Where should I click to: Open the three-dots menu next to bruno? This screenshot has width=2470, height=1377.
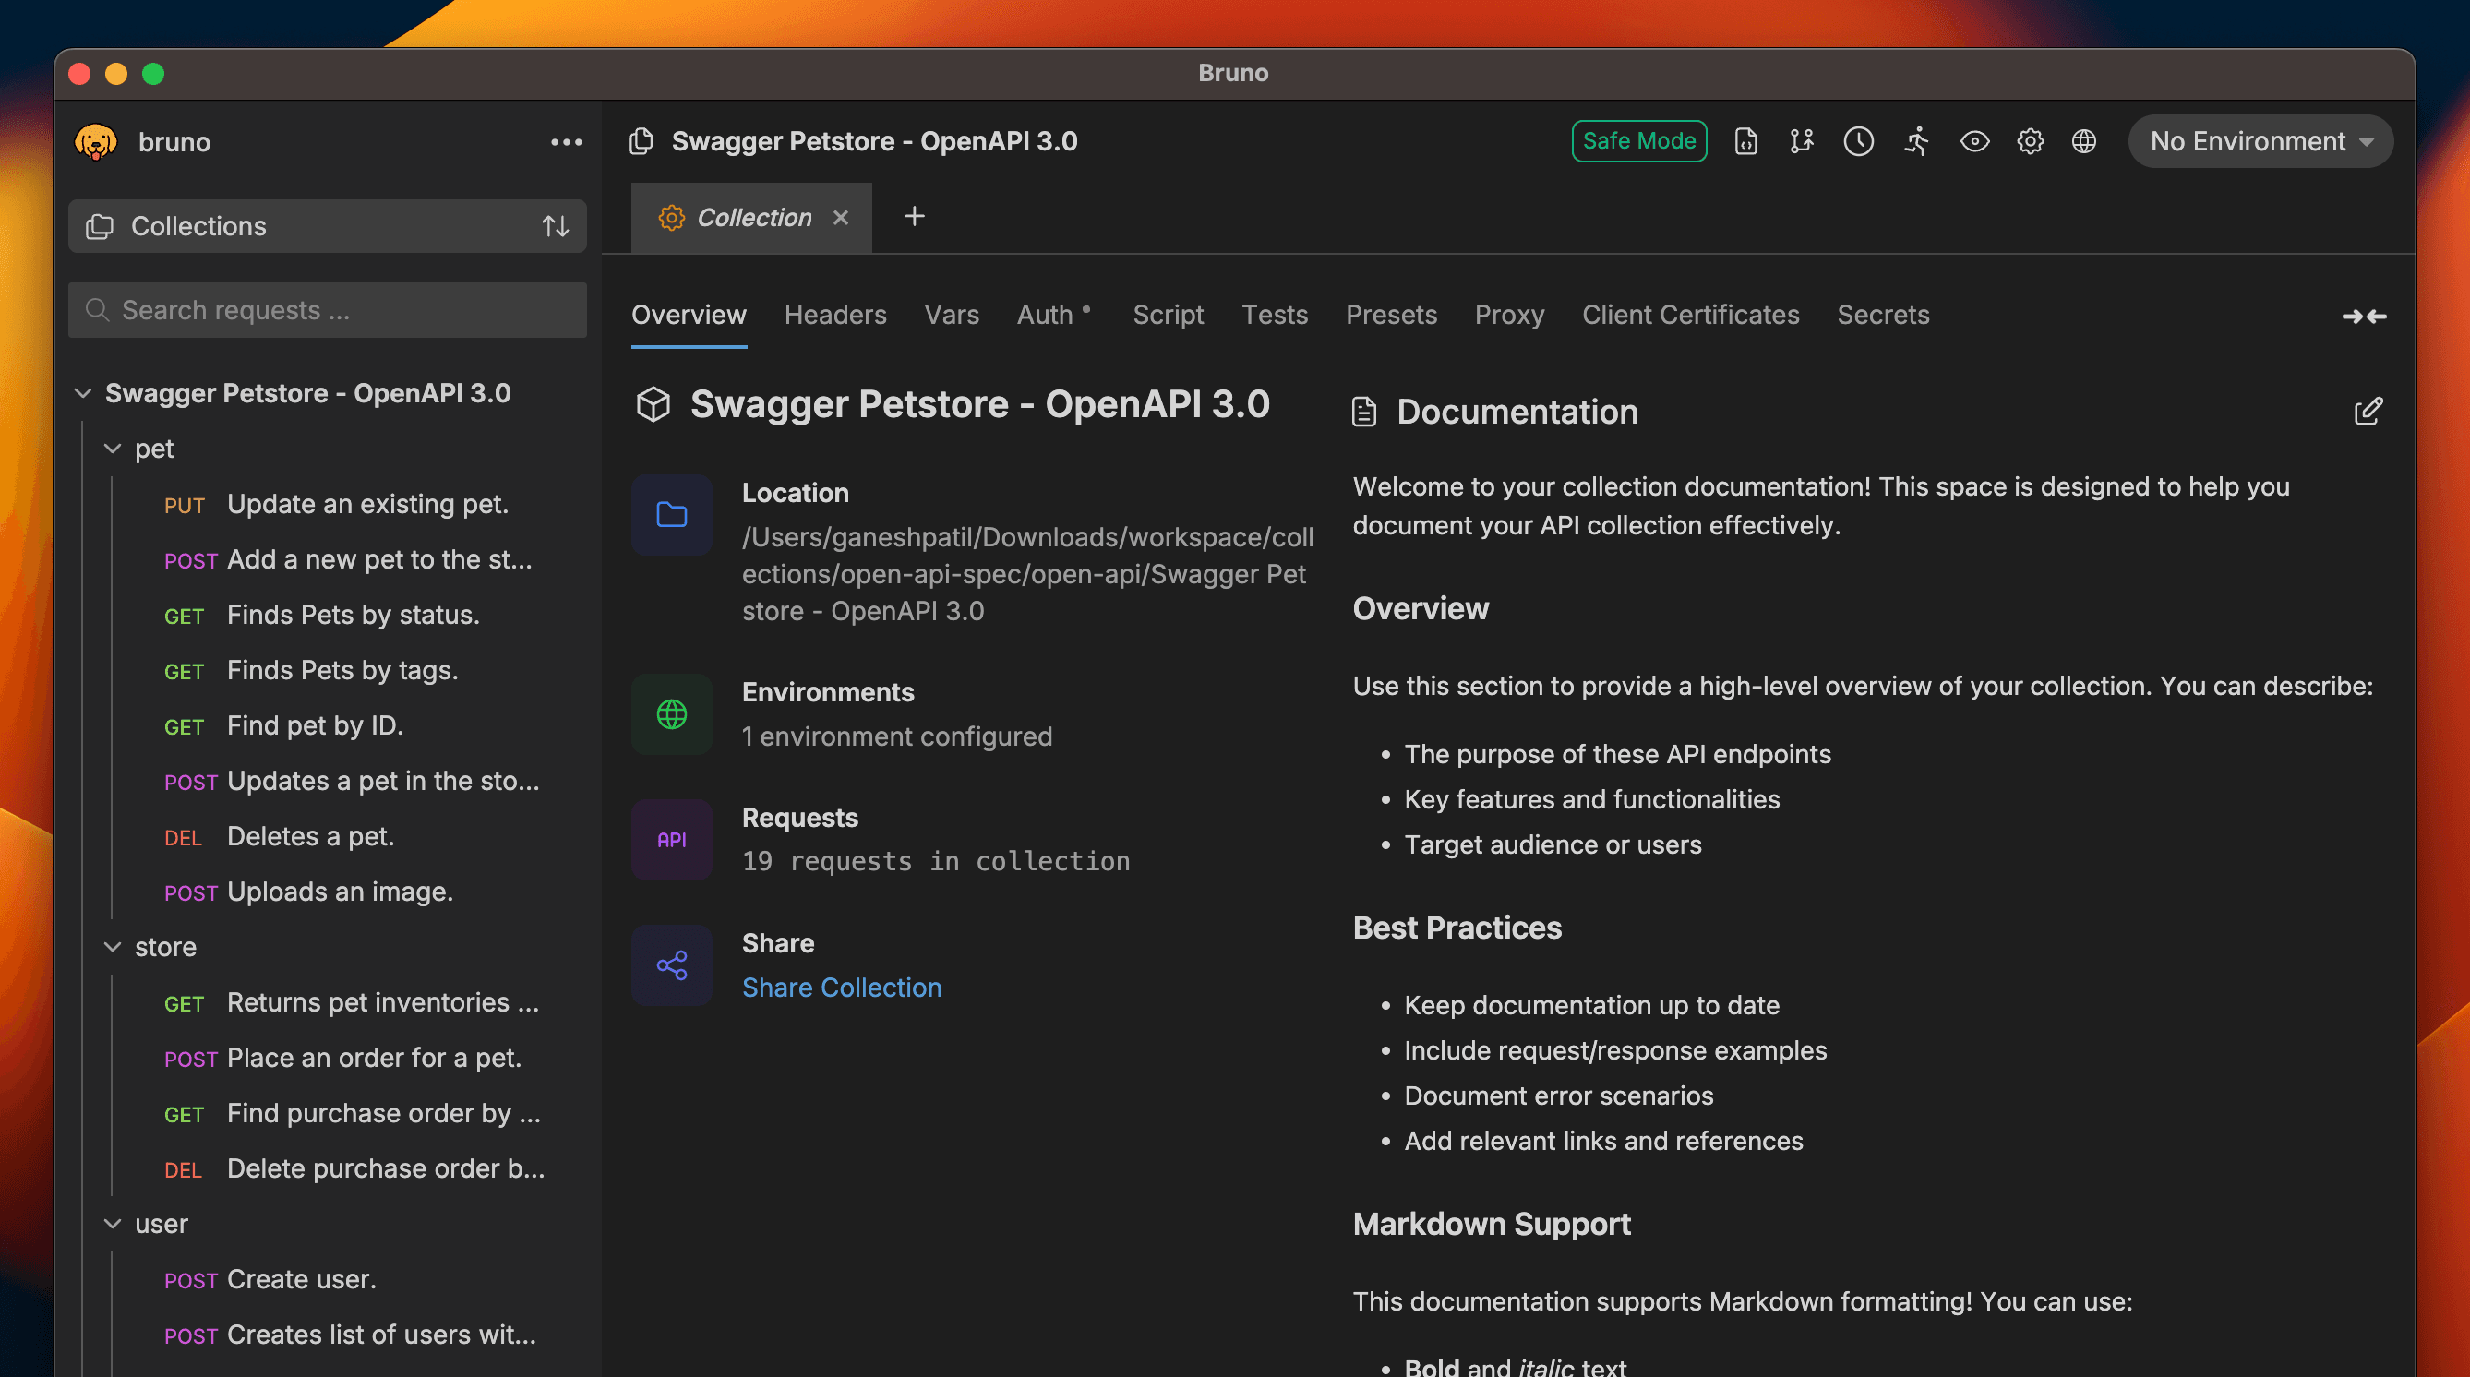(x=566, y=142)
